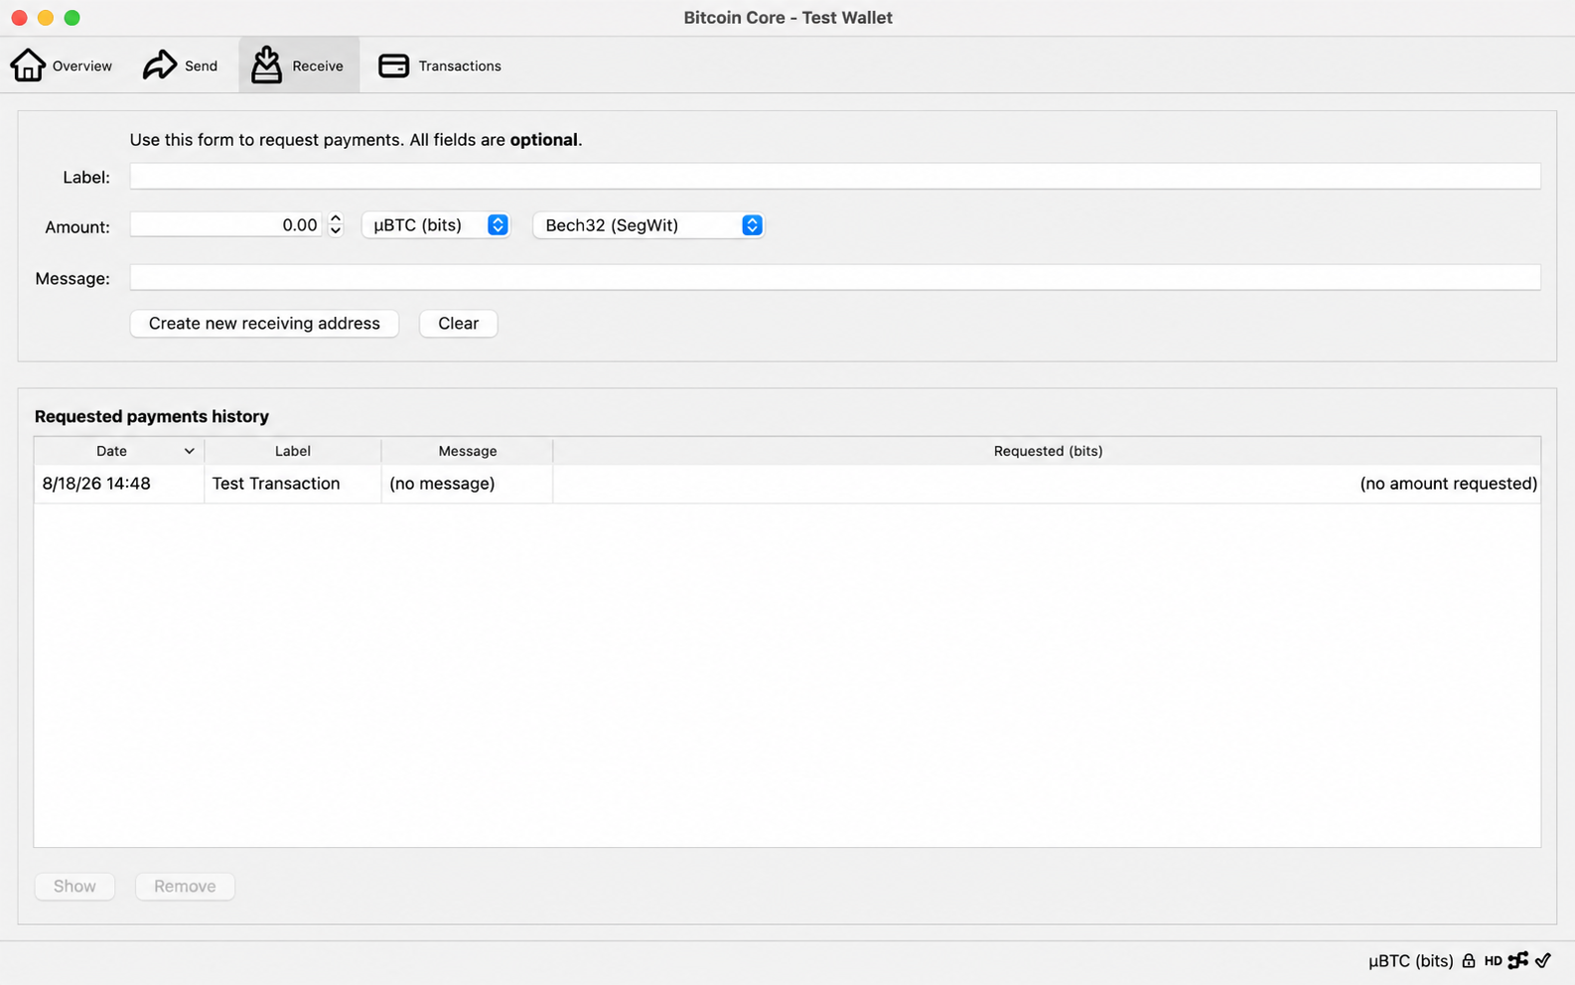Open the Bech32 (SegWit) address type dropdown
The image size is (1575, 985).
point(648,225)
